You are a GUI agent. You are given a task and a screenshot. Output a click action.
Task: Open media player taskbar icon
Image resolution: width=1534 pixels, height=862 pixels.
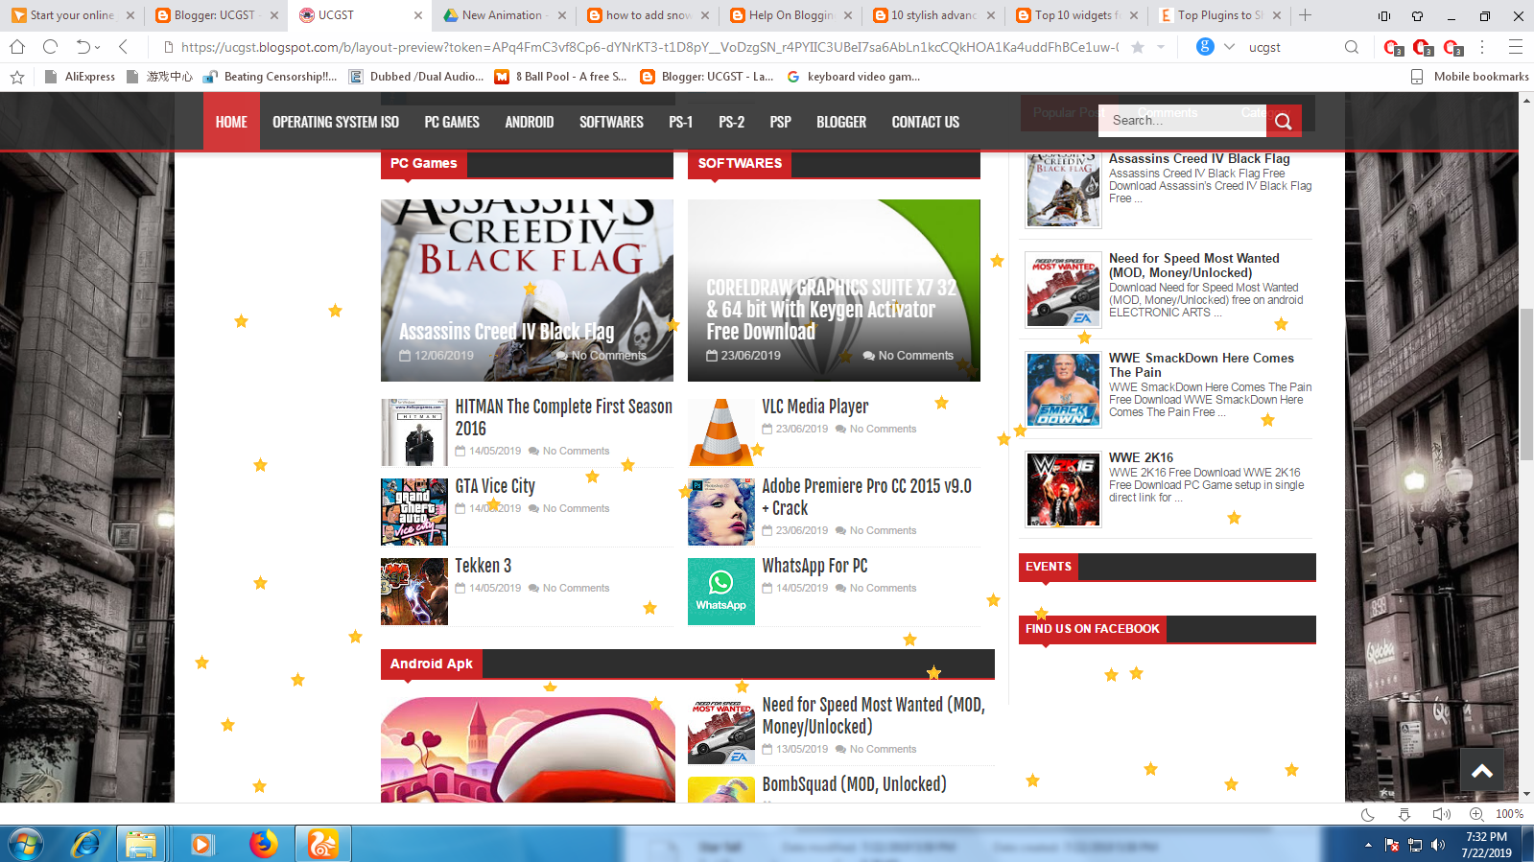pos(201,844)
